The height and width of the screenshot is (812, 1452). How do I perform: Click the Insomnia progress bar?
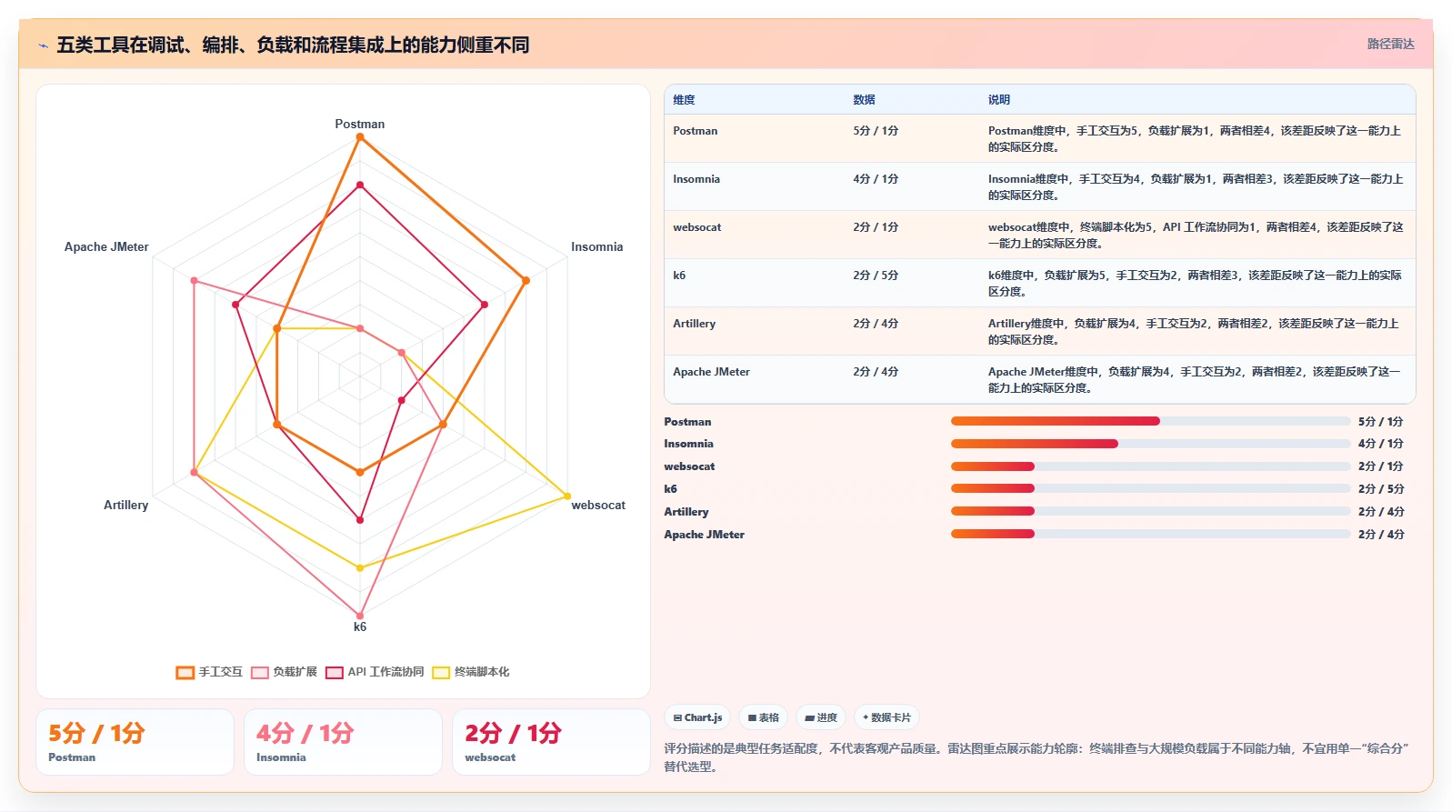pyautogui.click(x=1150, y=444)
